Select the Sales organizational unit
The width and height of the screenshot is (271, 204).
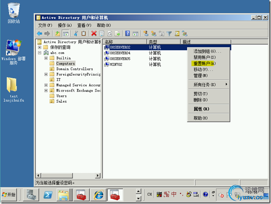[x=61, y=101]
